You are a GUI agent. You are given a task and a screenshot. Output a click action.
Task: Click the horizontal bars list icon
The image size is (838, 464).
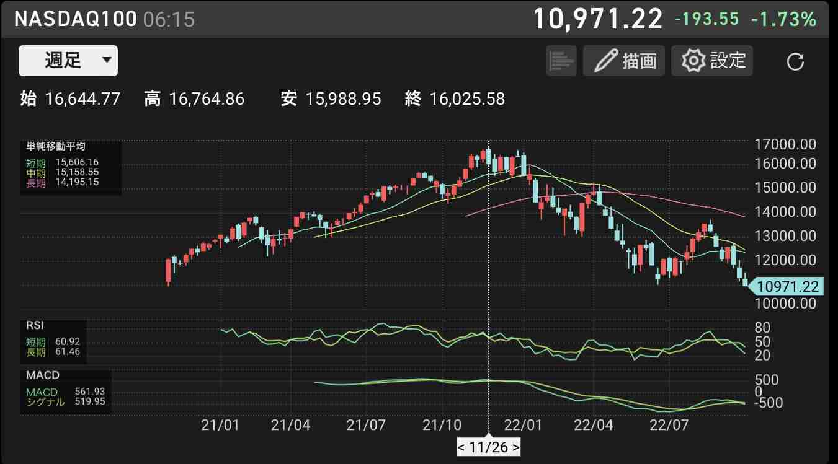pos(561,61)
